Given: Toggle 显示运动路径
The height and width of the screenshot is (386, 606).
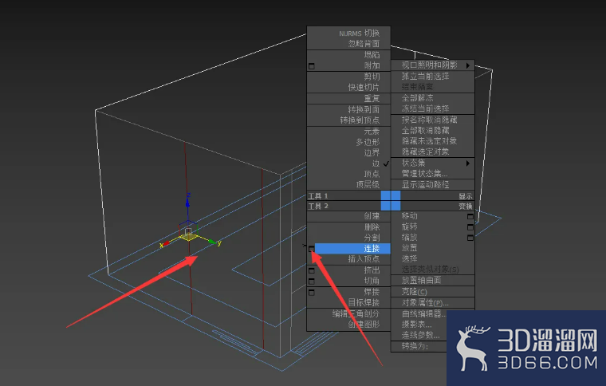Looking at the screenshot, I should point(425,185).
